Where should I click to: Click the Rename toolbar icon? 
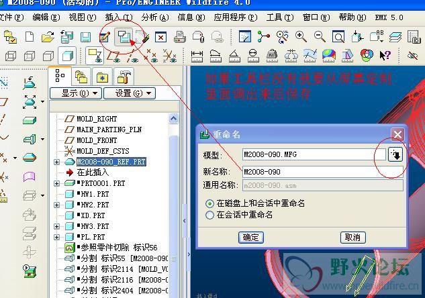[124, 36]
